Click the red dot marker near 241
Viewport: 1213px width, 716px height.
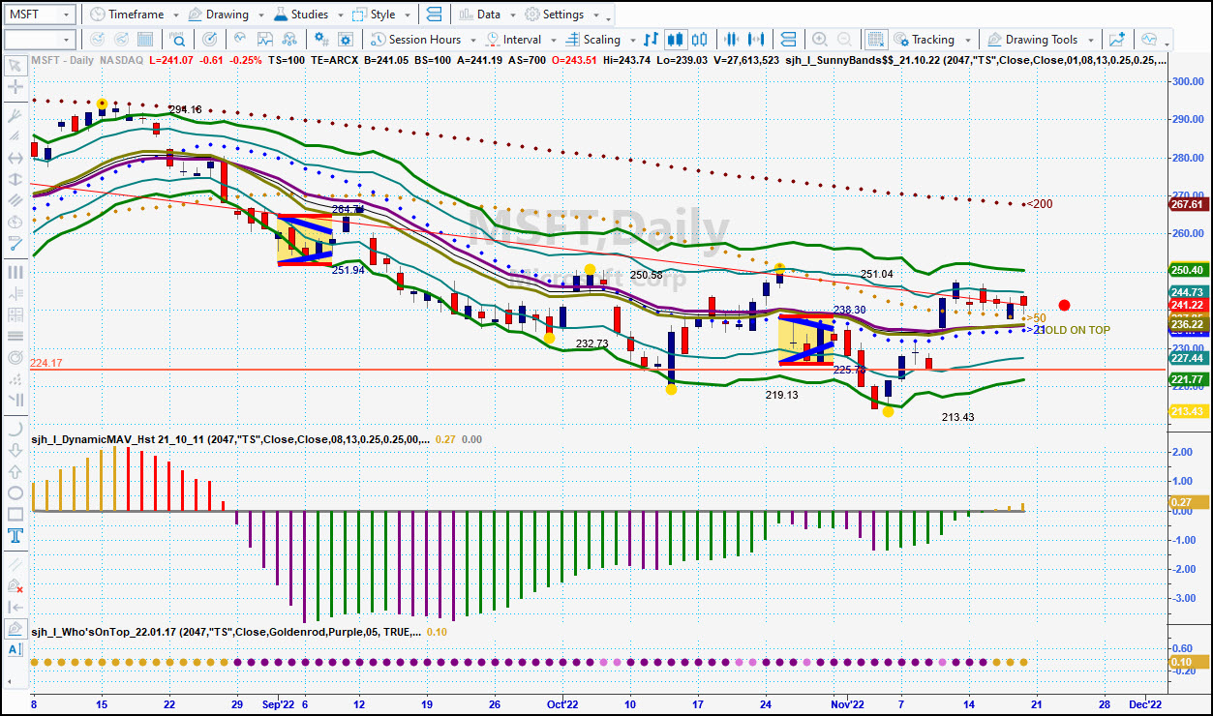point(1065,305)
